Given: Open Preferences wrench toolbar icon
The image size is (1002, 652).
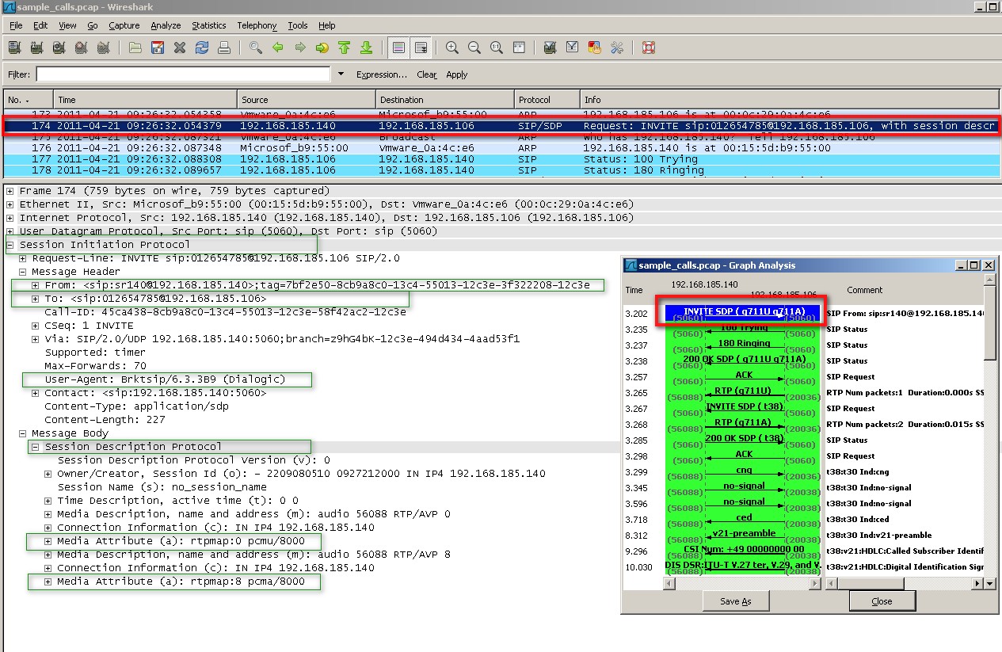Looking at the screenshot, I should point(617,48).
